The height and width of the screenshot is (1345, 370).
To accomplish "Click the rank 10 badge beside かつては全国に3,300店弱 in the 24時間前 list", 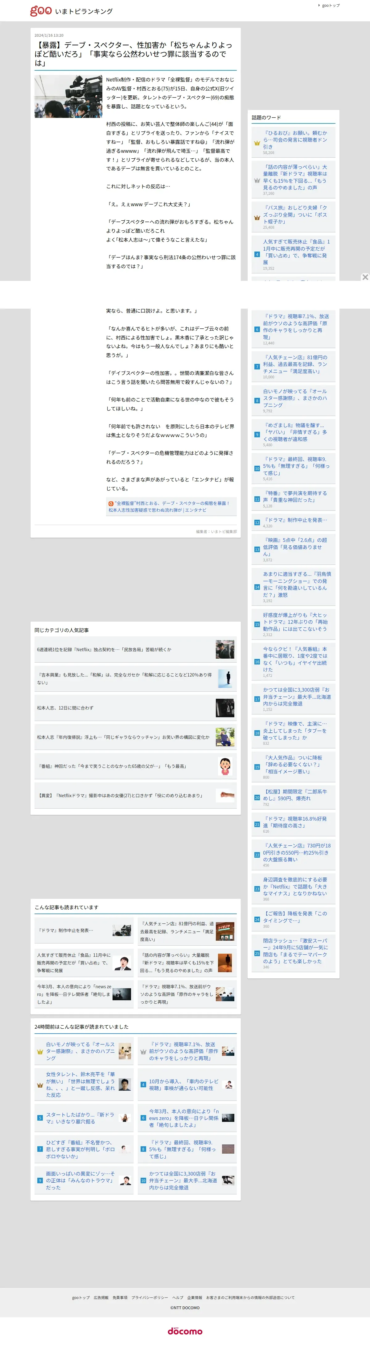I will point(143,1180).
